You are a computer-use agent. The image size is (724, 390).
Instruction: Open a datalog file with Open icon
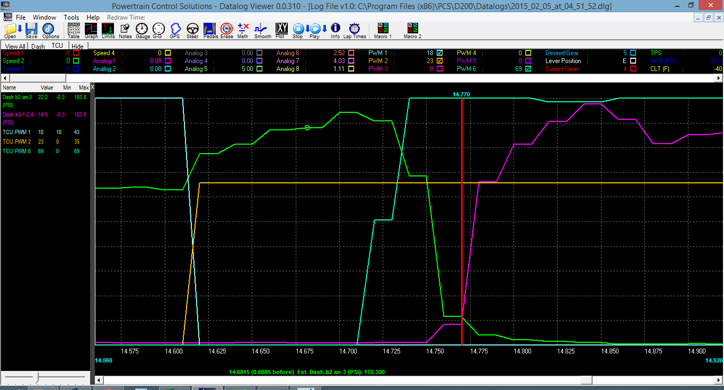point(10,30)
